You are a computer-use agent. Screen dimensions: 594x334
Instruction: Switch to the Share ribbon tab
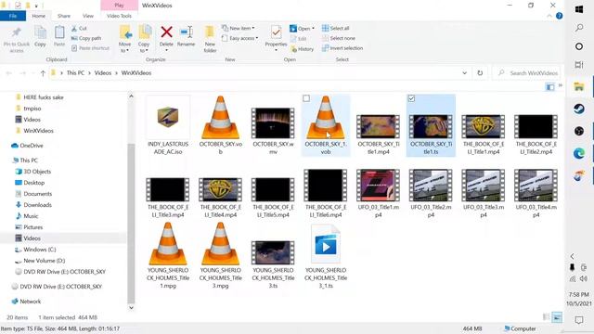point(64,16)
